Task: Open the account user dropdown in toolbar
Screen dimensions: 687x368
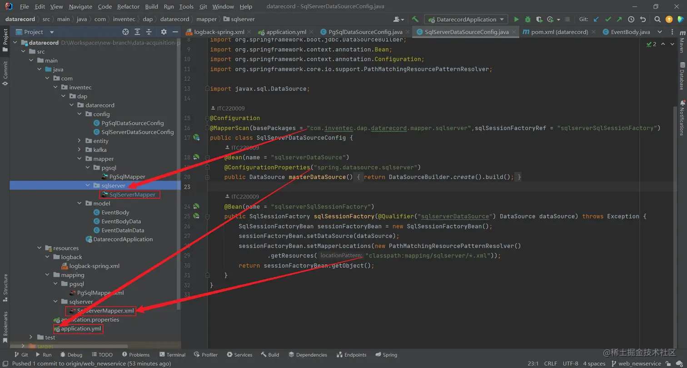Action: [x=399, y=20]
